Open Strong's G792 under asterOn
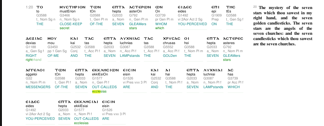The width and height of the screenshot is (324, 126). [133, 15]
